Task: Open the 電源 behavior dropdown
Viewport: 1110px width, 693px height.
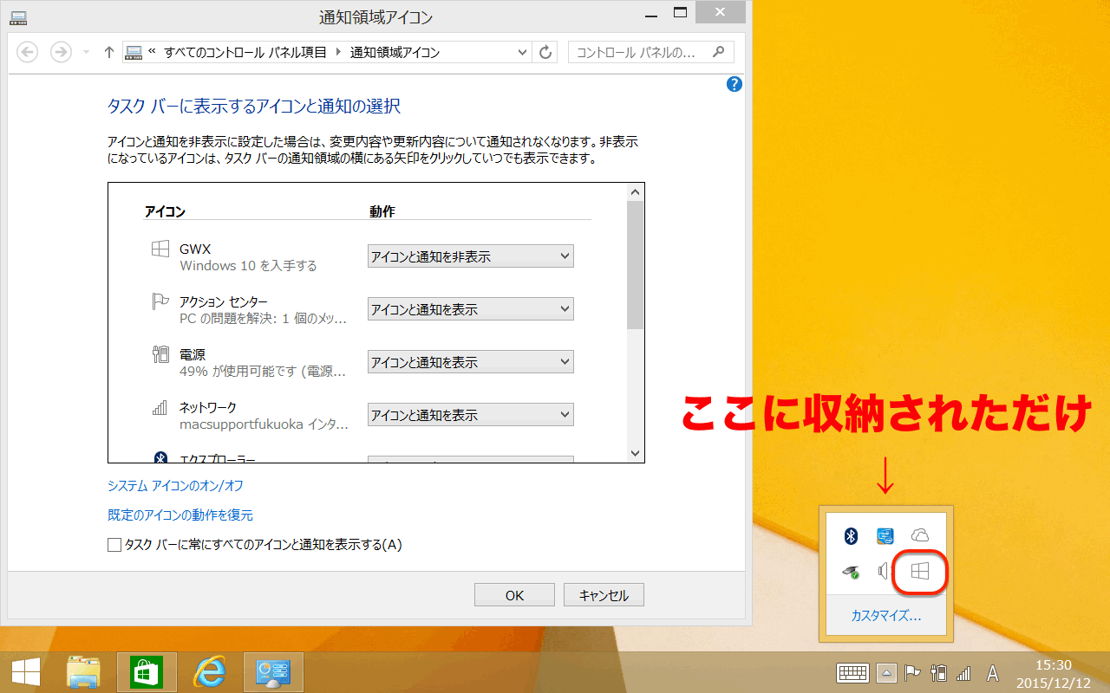Action: point(470,362)
